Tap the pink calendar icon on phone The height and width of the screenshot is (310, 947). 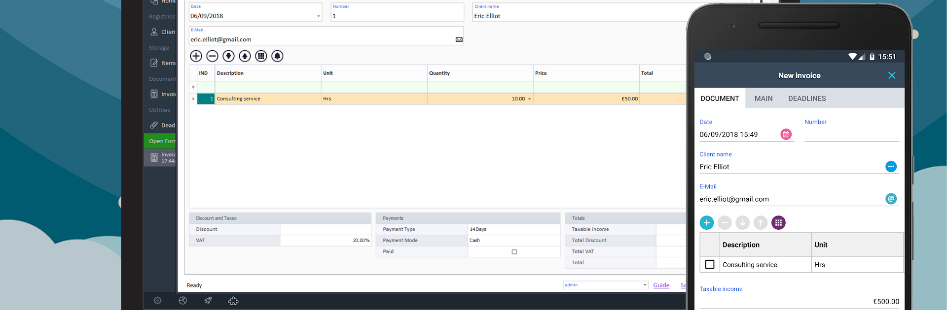(786, 134)
